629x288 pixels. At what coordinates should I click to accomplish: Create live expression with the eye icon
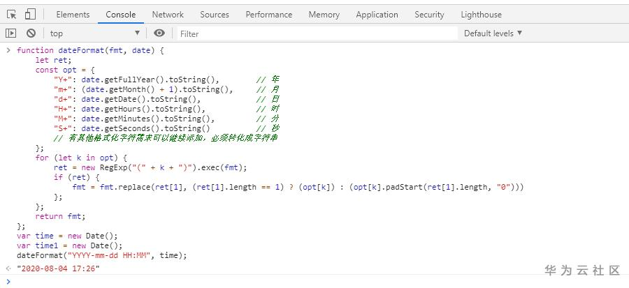pyautogui.click(x=159, y=33)
